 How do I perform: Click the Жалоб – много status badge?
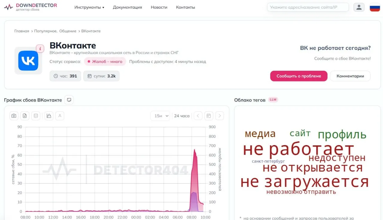tap(105, 61)
